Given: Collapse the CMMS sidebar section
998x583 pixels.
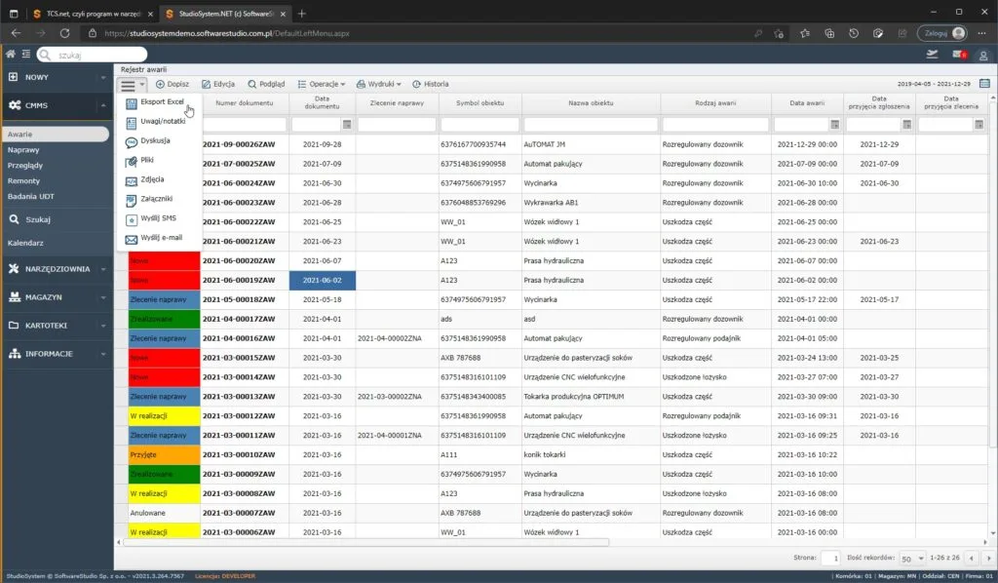Looking at the screenshot, I should click(57, 105).
